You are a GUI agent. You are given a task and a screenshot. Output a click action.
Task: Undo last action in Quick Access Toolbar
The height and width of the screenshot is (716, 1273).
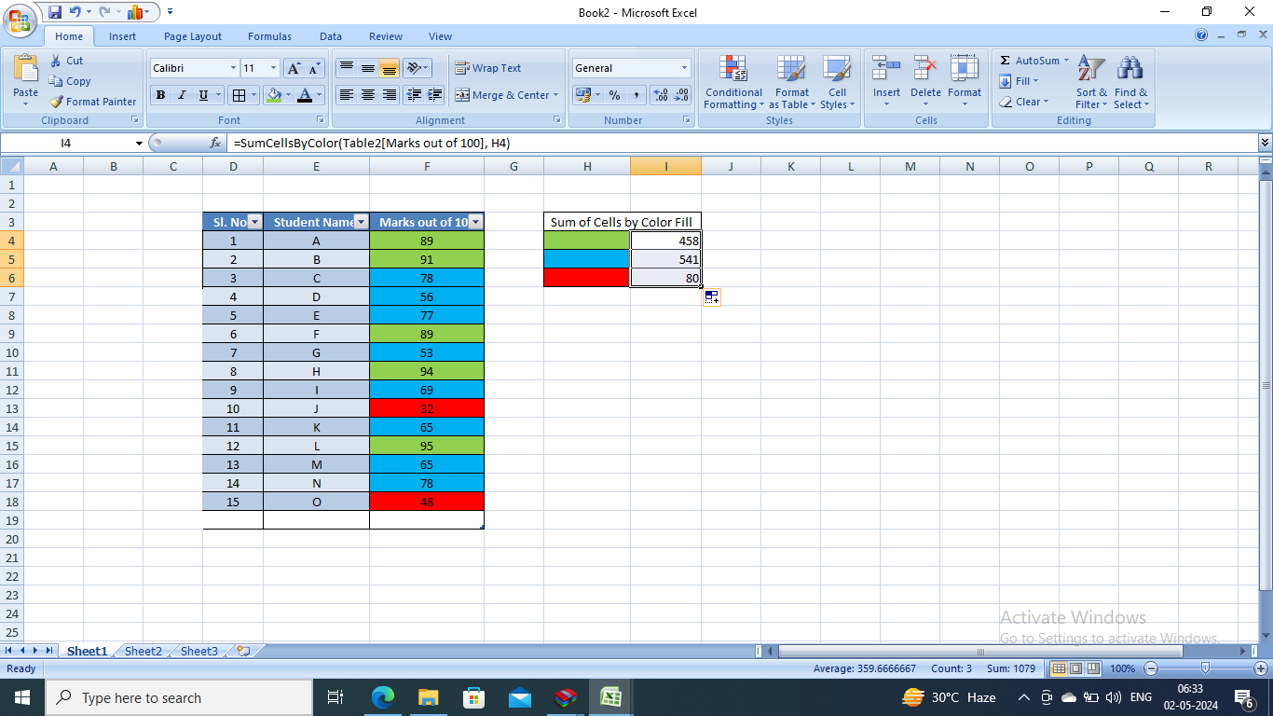tap(75, 12)
